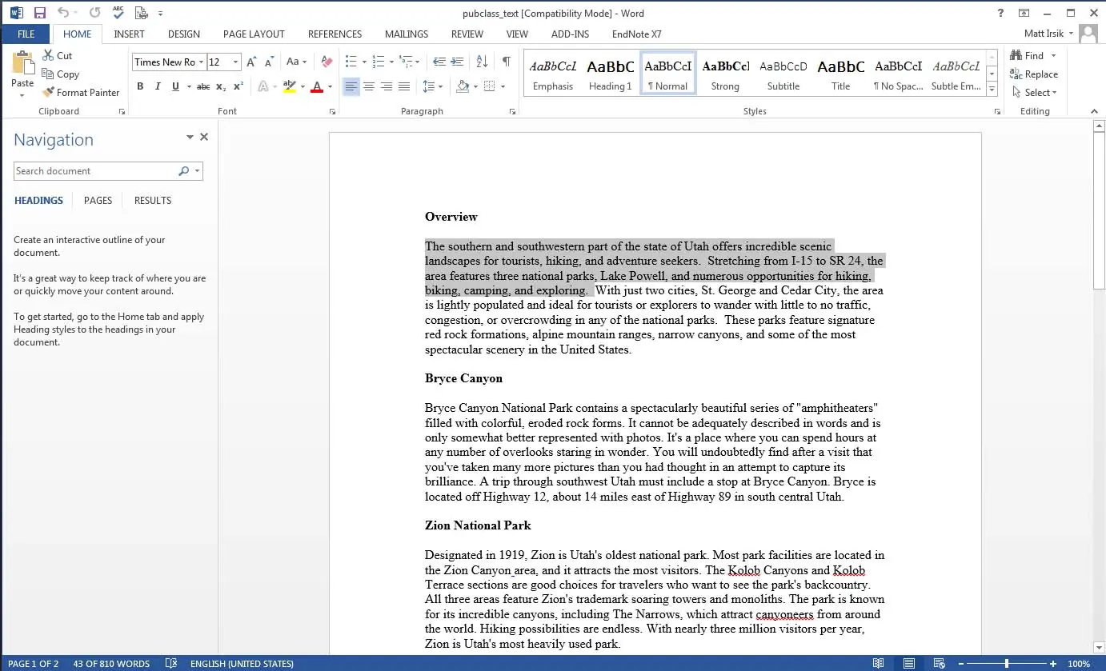Apply subscript formatting

[221, 86]
